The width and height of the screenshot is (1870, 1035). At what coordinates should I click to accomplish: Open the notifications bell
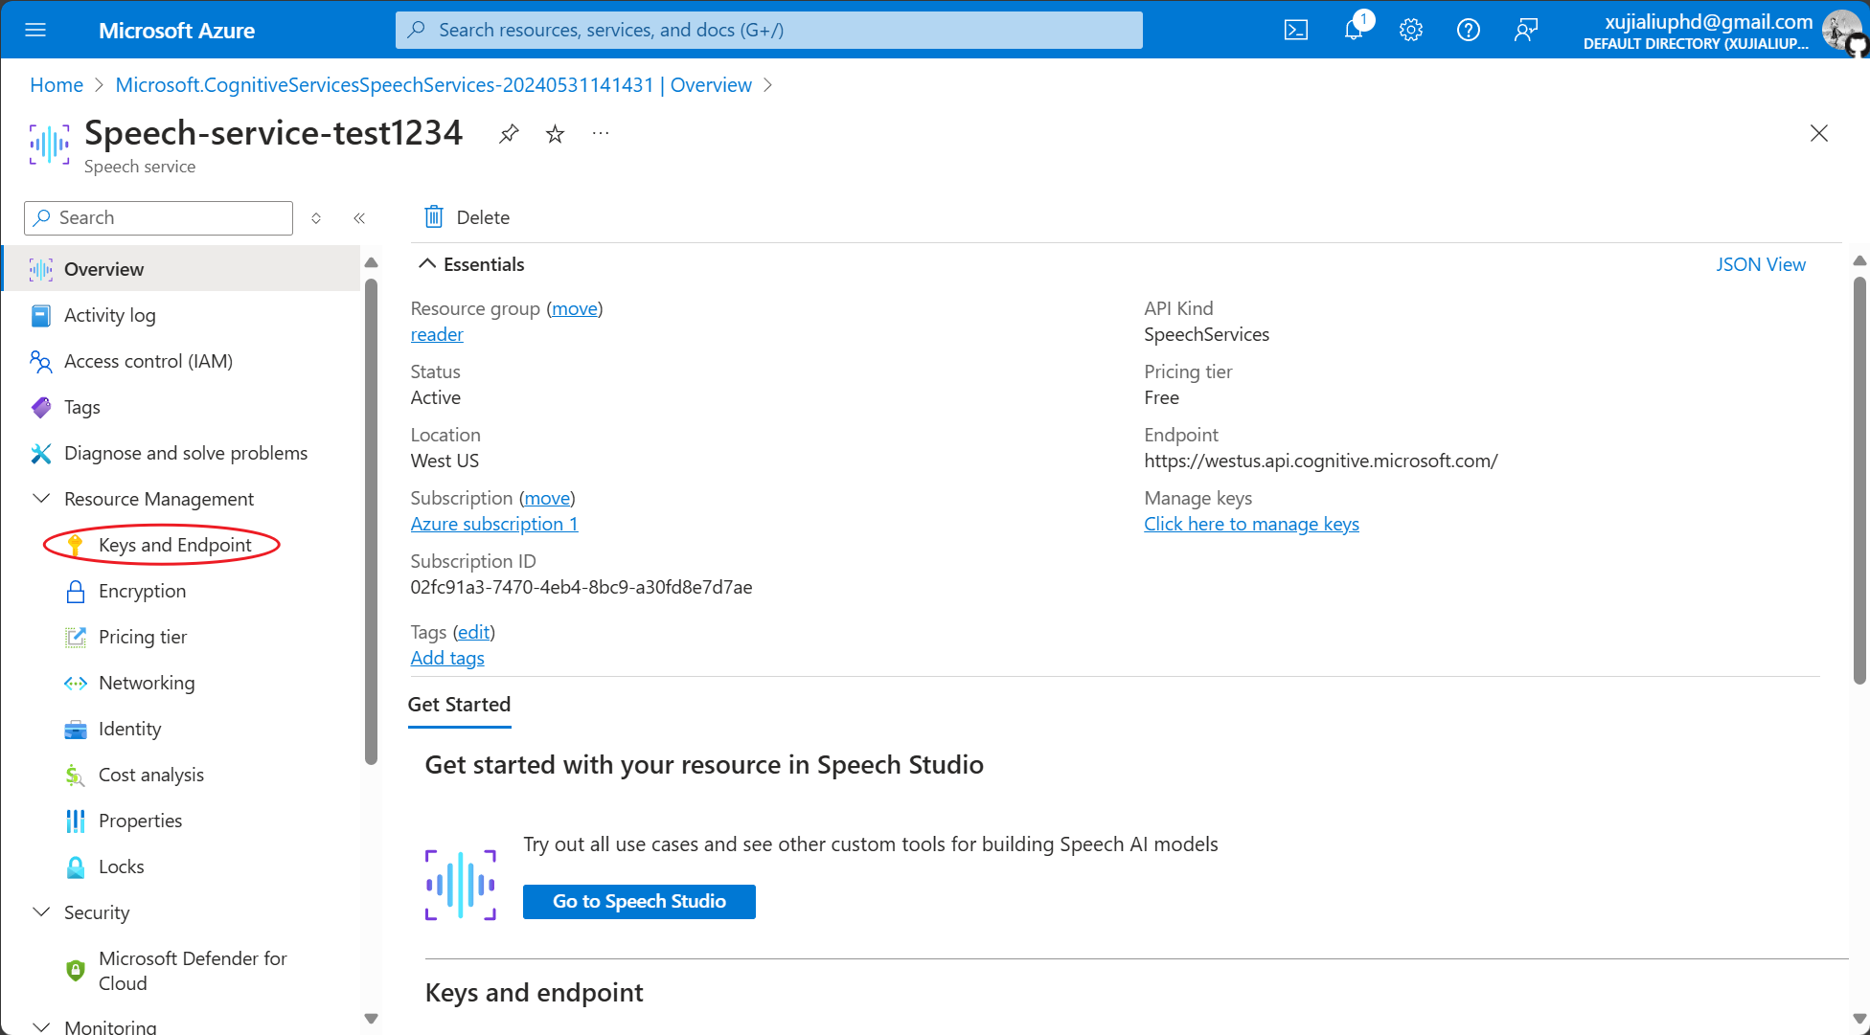[1354, 30]
